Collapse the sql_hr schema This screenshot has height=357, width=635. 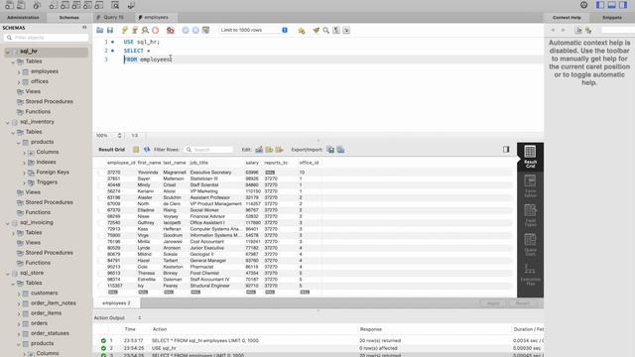pos(8,52)
